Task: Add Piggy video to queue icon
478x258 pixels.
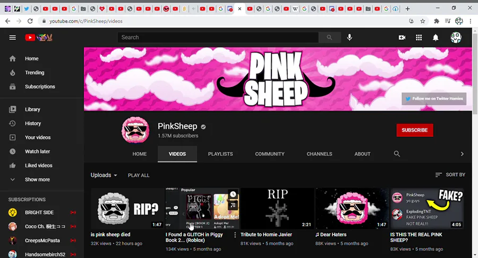Action: (233, 205)
